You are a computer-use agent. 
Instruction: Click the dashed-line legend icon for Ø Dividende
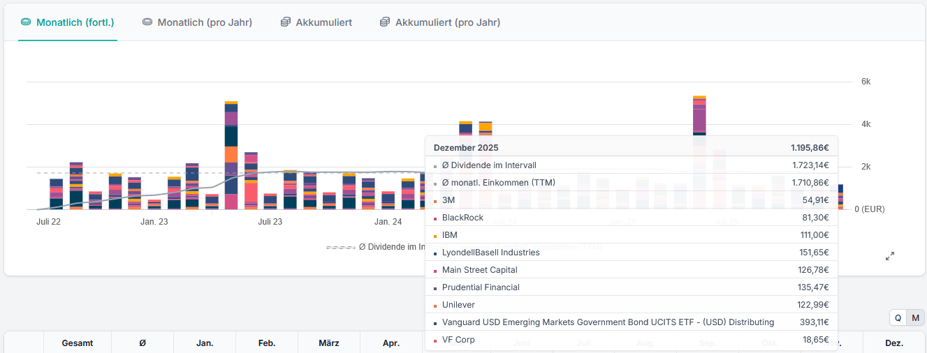[x=341, y=247]
